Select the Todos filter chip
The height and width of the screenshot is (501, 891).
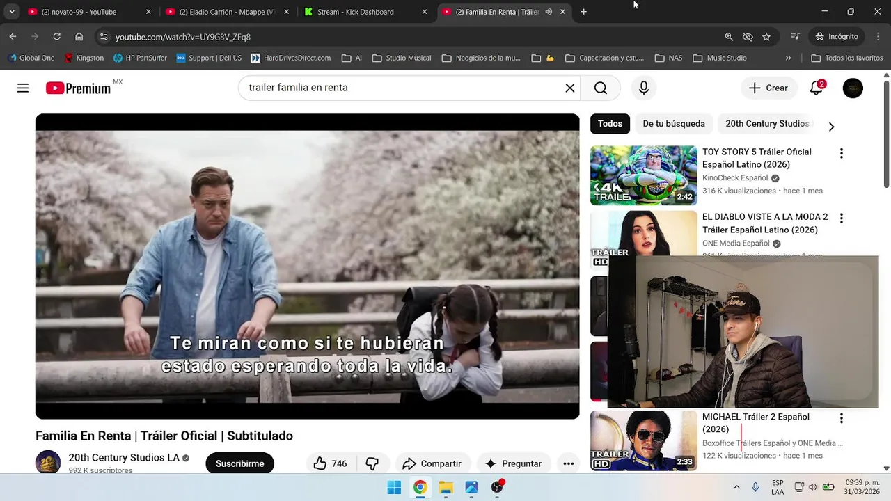tap(610, 124)
